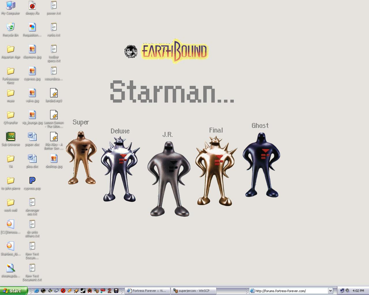
Task: Click the system tray clock showing 4:02 PM
Action: (x=358, y=291)
